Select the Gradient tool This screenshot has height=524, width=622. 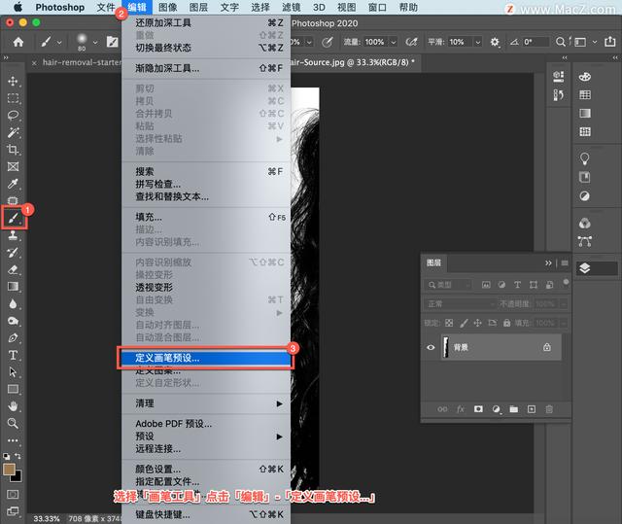click(x=13, y=287)
